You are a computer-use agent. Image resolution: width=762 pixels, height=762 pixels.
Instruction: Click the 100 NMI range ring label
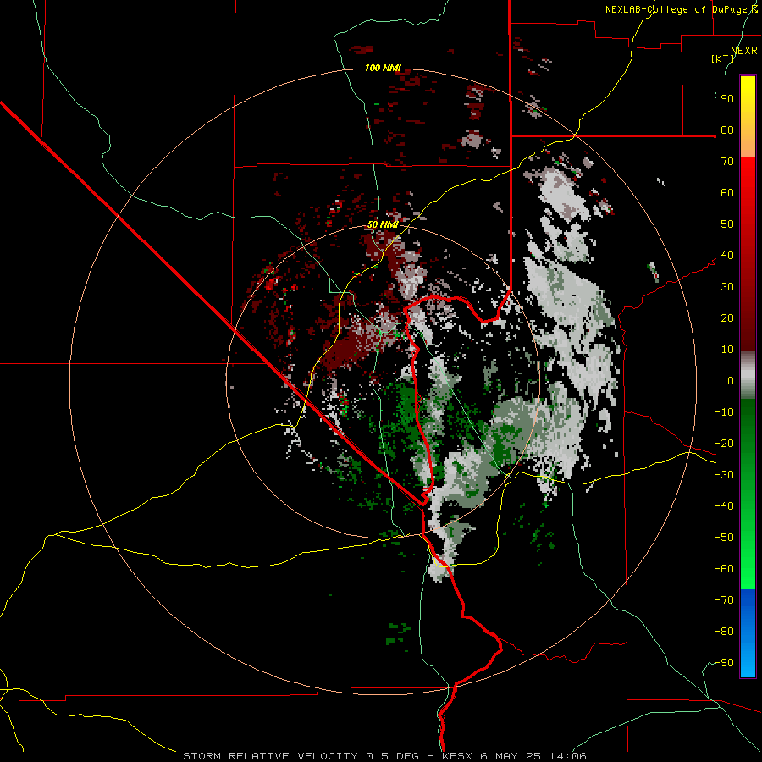click(383, 68)
